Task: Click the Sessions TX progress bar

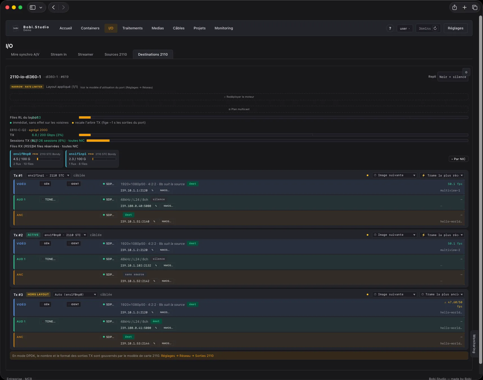Action: click(277, 141)
